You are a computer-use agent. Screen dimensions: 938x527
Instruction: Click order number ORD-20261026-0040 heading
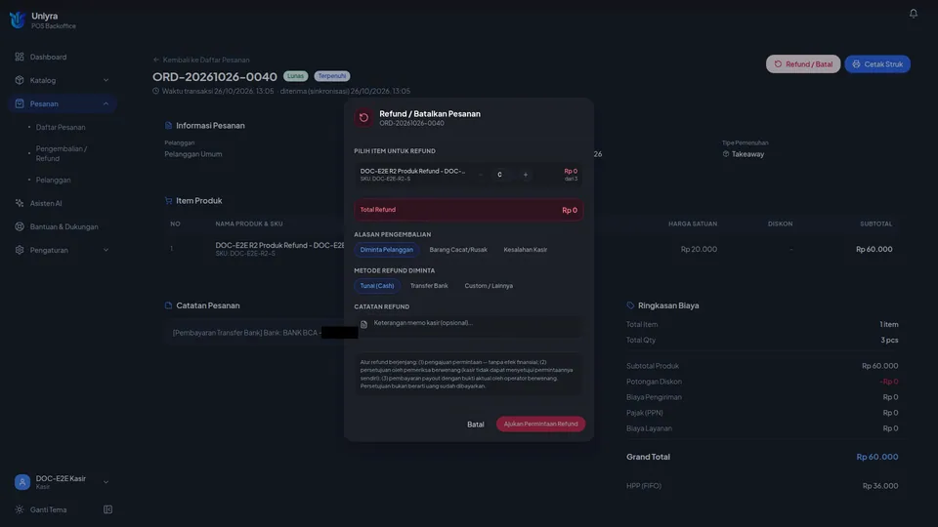(x=215, y=76)
